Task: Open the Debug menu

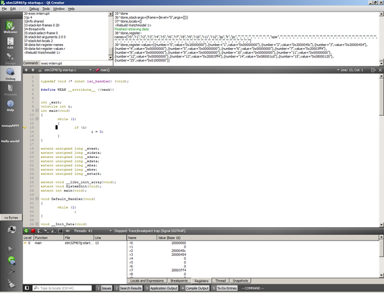Action: pos(34,9)
